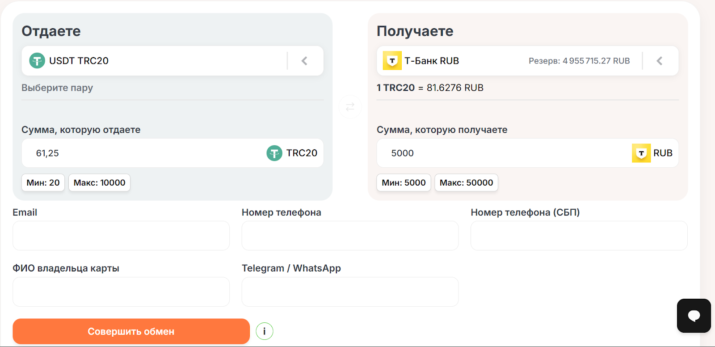Image resolution: width=715 pixels, height=347 pixels.
Task: Click the Tether icon beside TRC20 amount
Action: 274,153
